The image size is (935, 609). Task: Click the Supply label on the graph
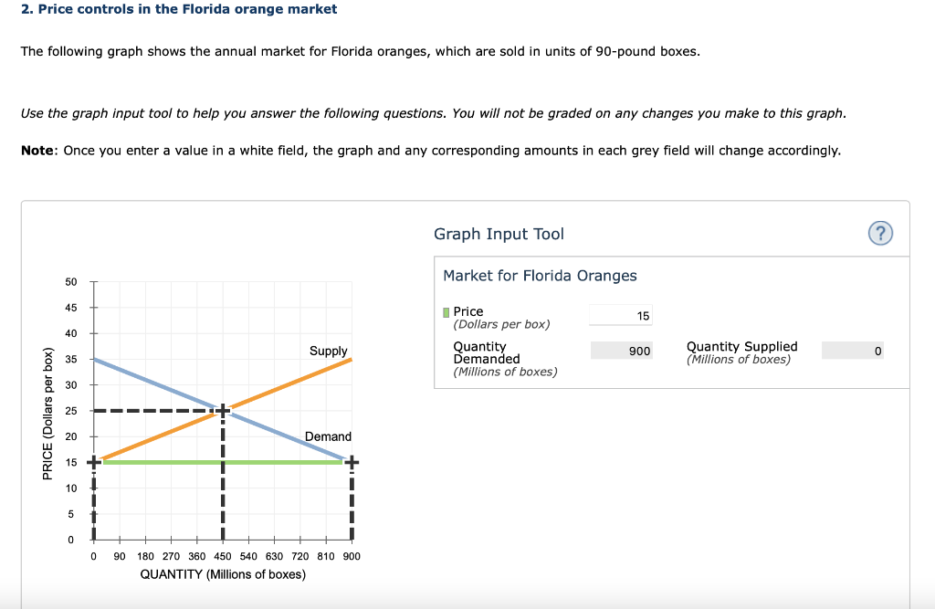329,351
